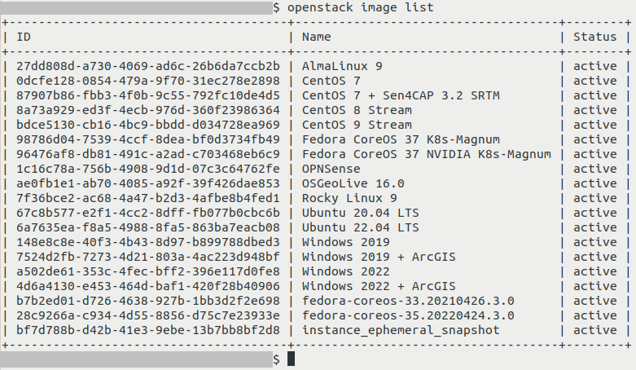This screenshot has width=636, height=370.
Task: Click the Name column header
Action: pyautogui.click(x=318, y=37)
